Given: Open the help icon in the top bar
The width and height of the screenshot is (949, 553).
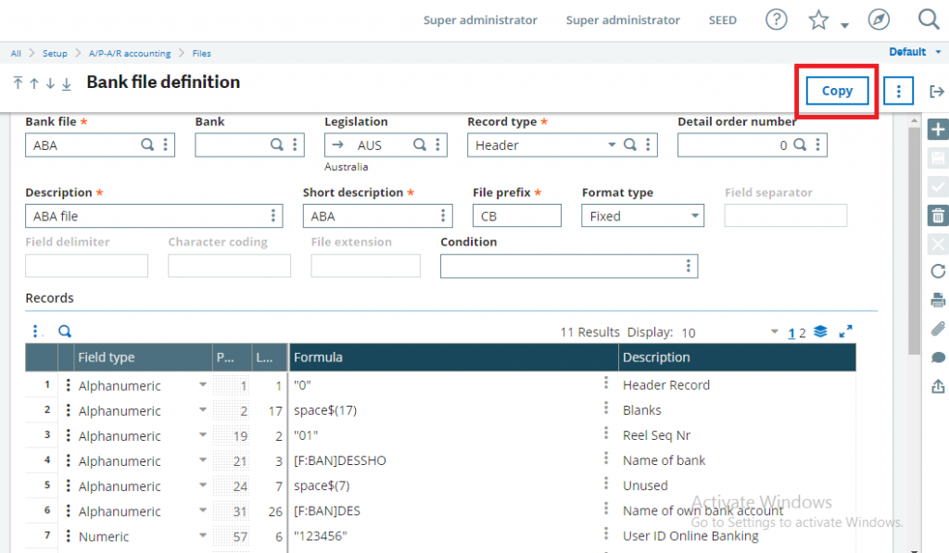Looking at the screenshot, I should 776,19.
